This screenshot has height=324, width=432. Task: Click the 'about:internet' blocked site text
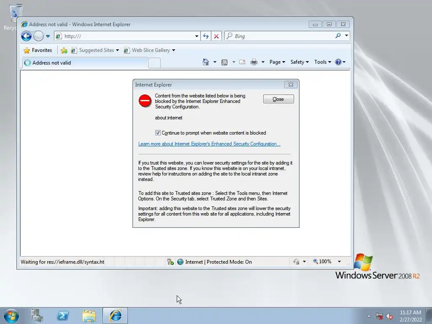click(x=169, y=118)
